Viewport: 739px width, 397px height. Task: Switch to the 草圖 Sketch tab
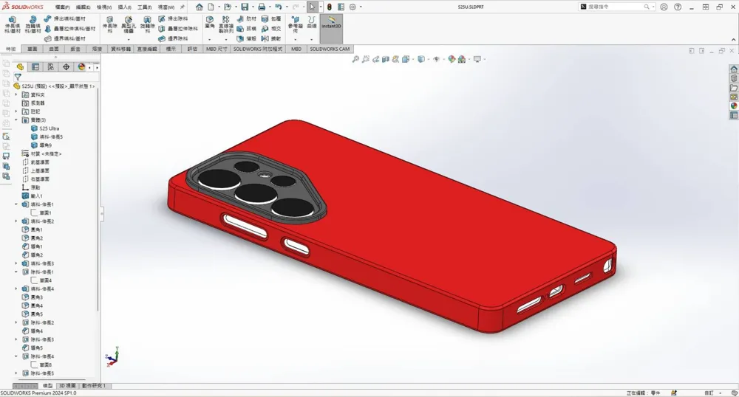pyautogui.click(x=32, y=49)
